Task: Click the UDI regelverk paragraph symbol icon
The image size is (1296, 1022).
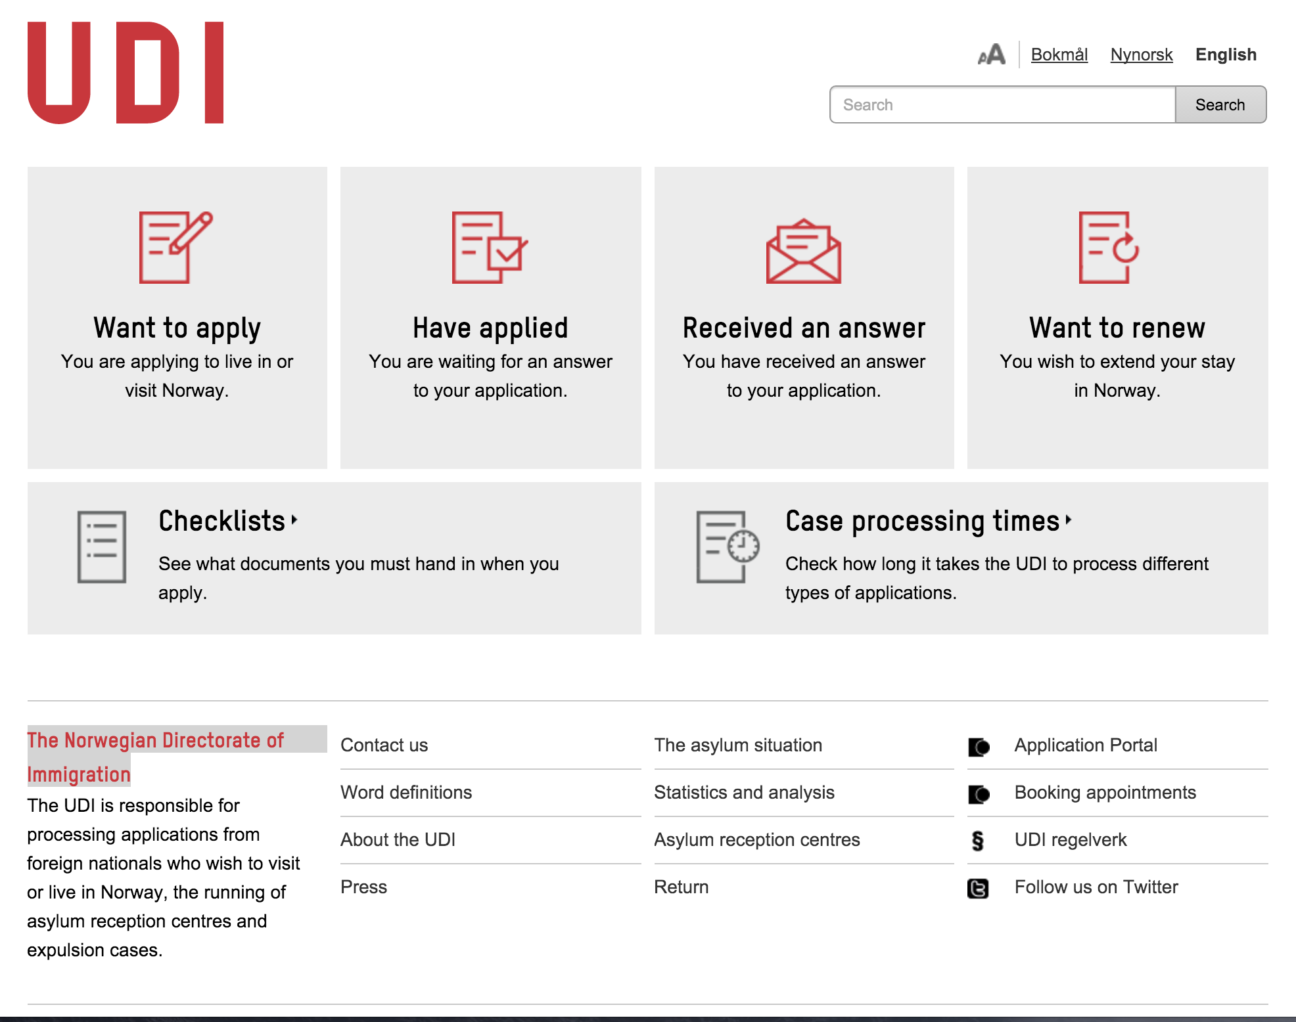Action: 978,841
